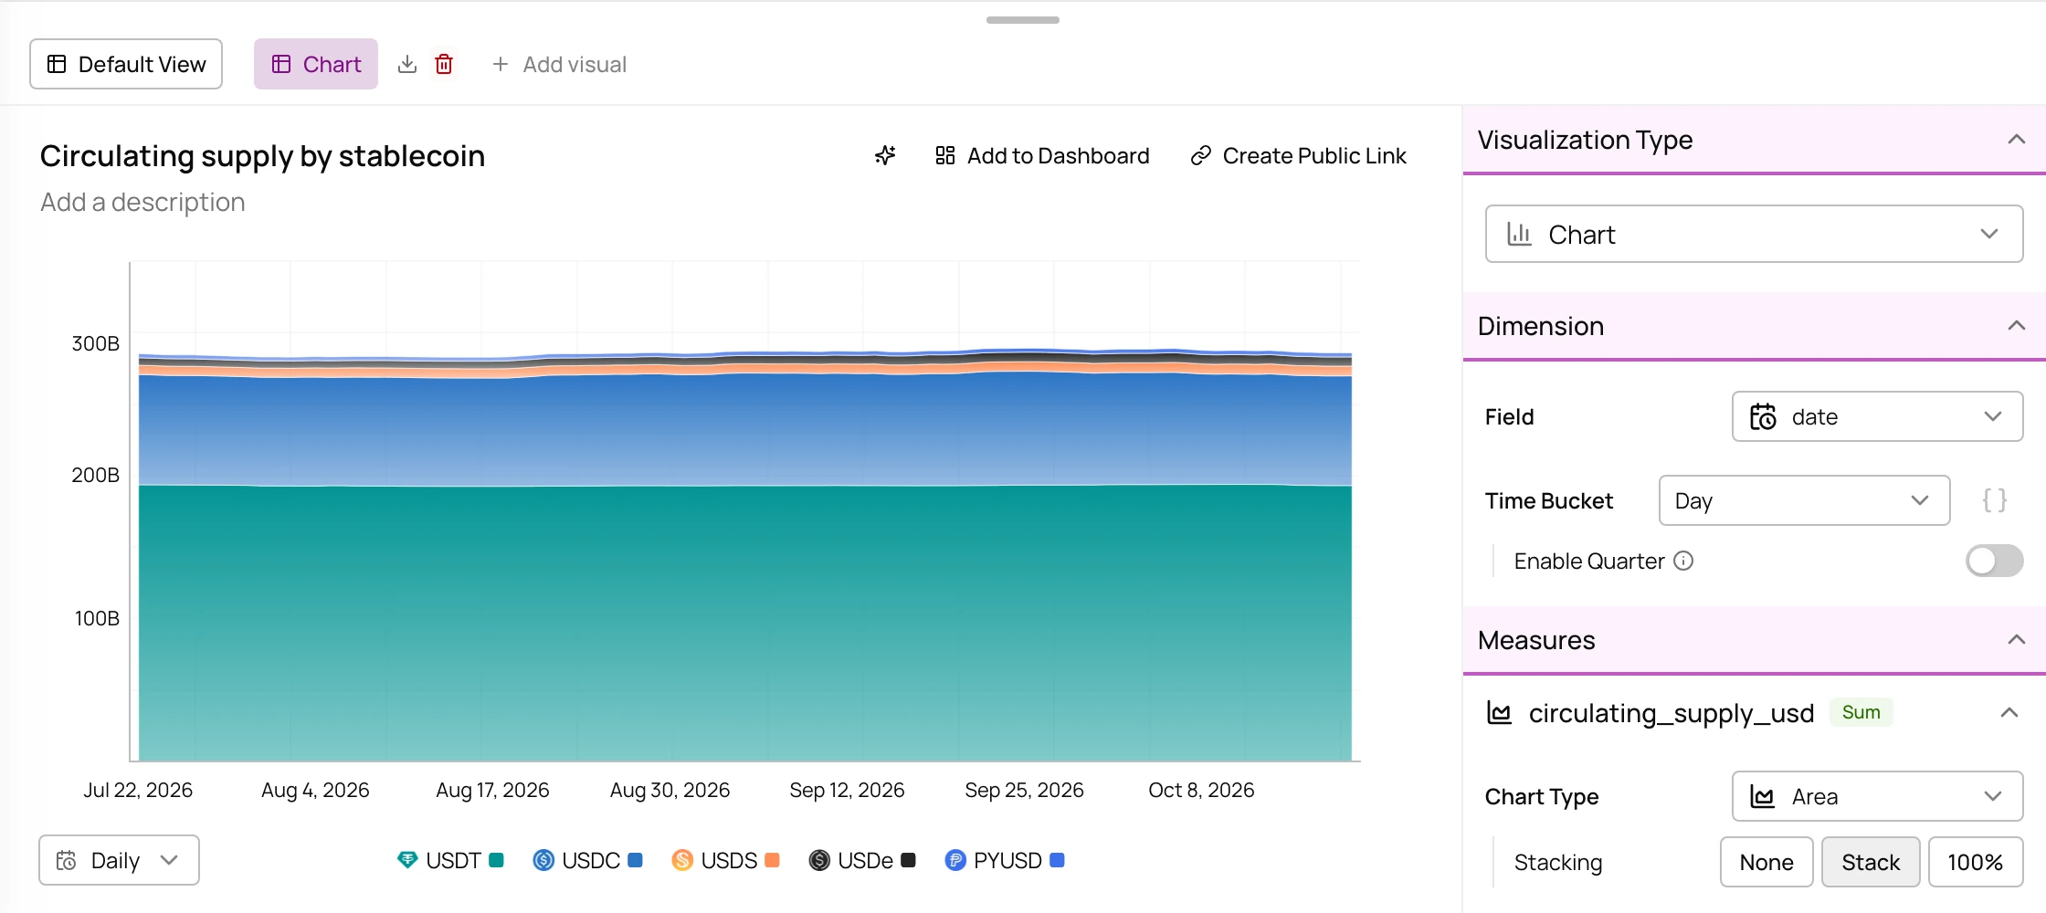Screen dimensions: 2046x913
Task: Click the Add a description field
Action: 142,202
